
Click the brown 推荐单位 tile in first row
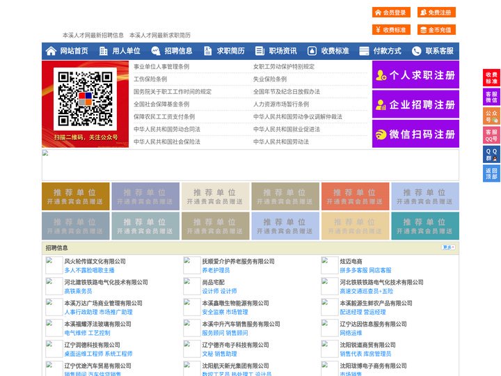tap(75, 196)
